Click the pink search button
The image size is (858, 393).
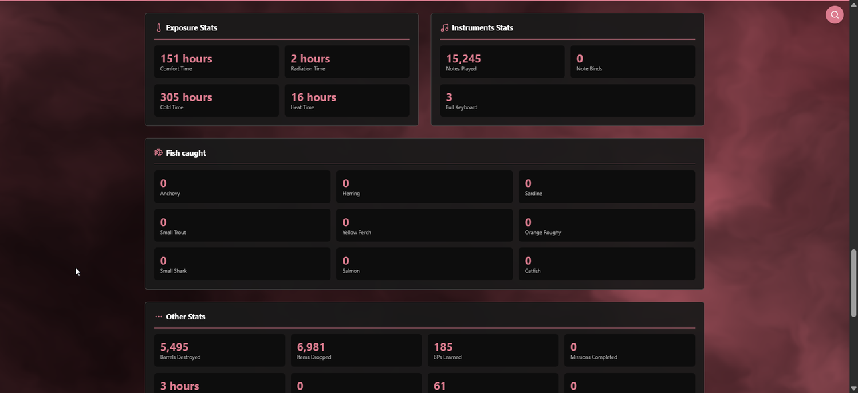[835, 15]
